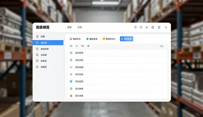Click the gray circle icon in the third list row
This screenshot has width=203, height=117.
(x=71, y=67)
